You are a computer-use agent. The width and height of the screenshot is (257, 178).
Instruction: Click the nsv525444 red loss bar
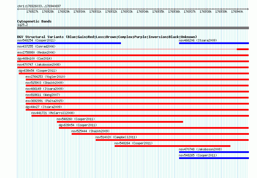(160, 134)
